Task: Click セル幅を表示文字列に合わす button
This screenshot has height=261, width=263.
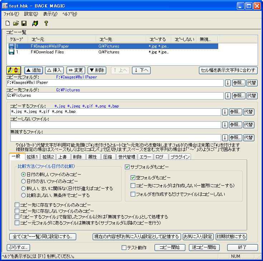Action: point(228,70)
